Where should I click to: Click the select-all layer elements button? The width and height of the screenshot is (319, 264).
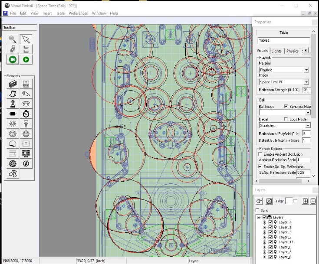point(269,201)
